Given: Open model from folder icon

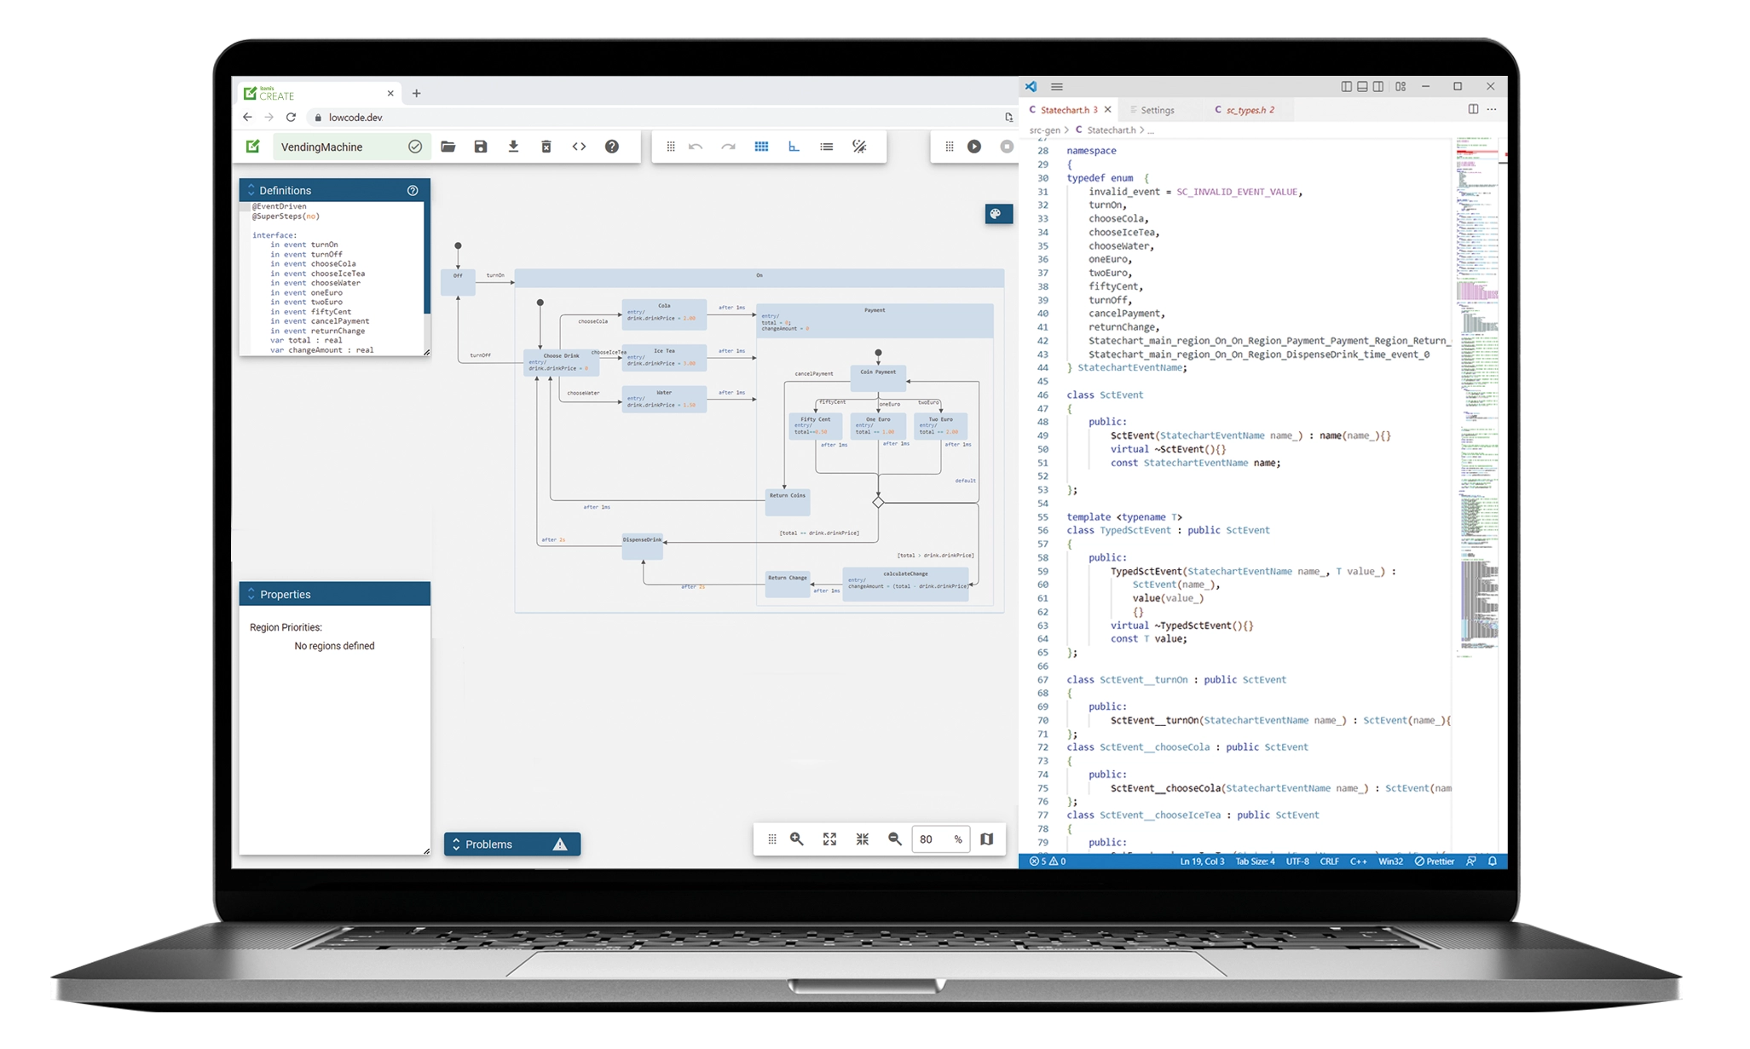Looking at the screenshot, I should coord(448,147).
